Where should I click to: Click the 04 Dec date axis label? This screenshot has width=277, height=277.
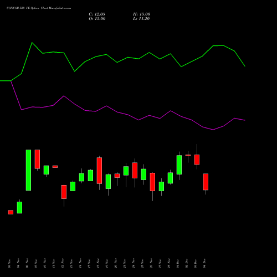(204, 264)
